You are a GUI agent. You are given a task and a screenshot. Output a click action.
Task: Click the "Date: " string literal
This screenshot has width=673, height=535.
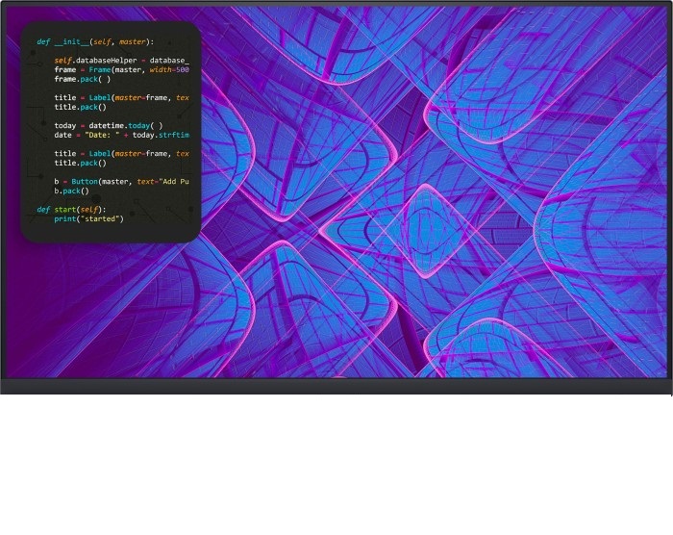click(x=101, y=135)
